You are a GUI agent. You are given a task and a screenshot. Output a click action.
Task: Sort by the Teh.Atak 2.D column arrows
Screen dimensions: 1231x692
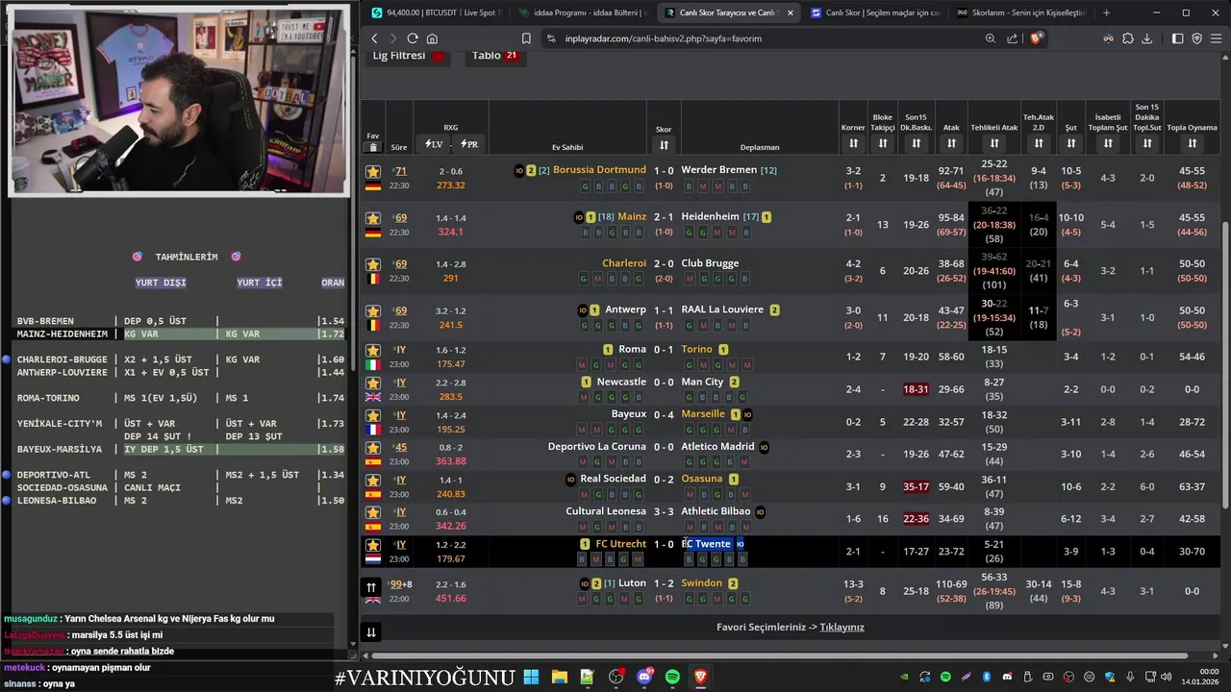pyautogui.click(x=1039, y=144)
